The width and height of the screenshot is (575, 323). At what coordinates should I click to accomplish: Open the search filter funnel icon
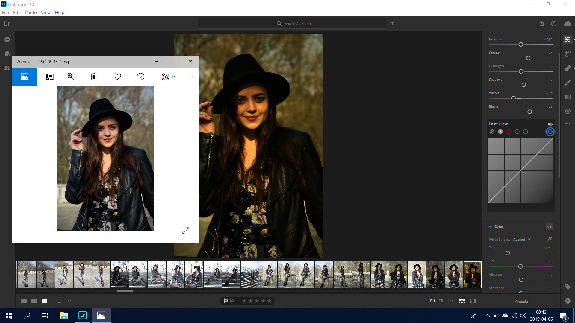pos(392,23)
